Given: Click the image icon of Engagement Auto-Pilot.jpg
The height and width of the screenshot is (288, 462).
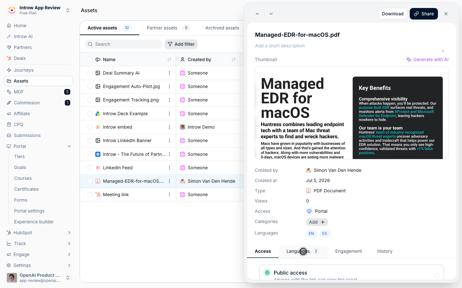Looking at the screenshot, I should click(98, 86).
